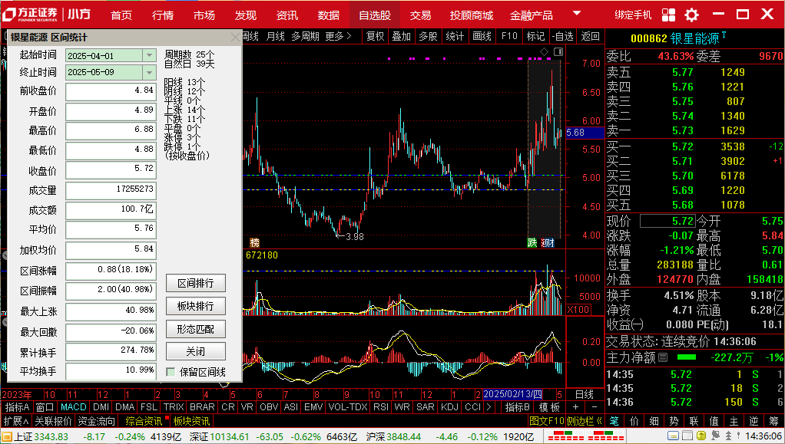Screen dimensions: 785x444
Task: Open the 终止时间 date dropdown arrow
Action: [149, 73]
